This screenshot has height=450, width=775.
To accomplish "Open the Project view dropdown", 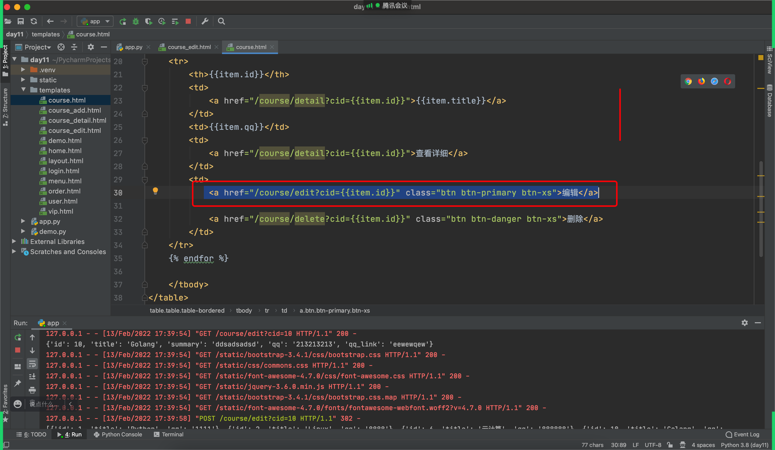I will pyautogui.click(x=38, y=47).
